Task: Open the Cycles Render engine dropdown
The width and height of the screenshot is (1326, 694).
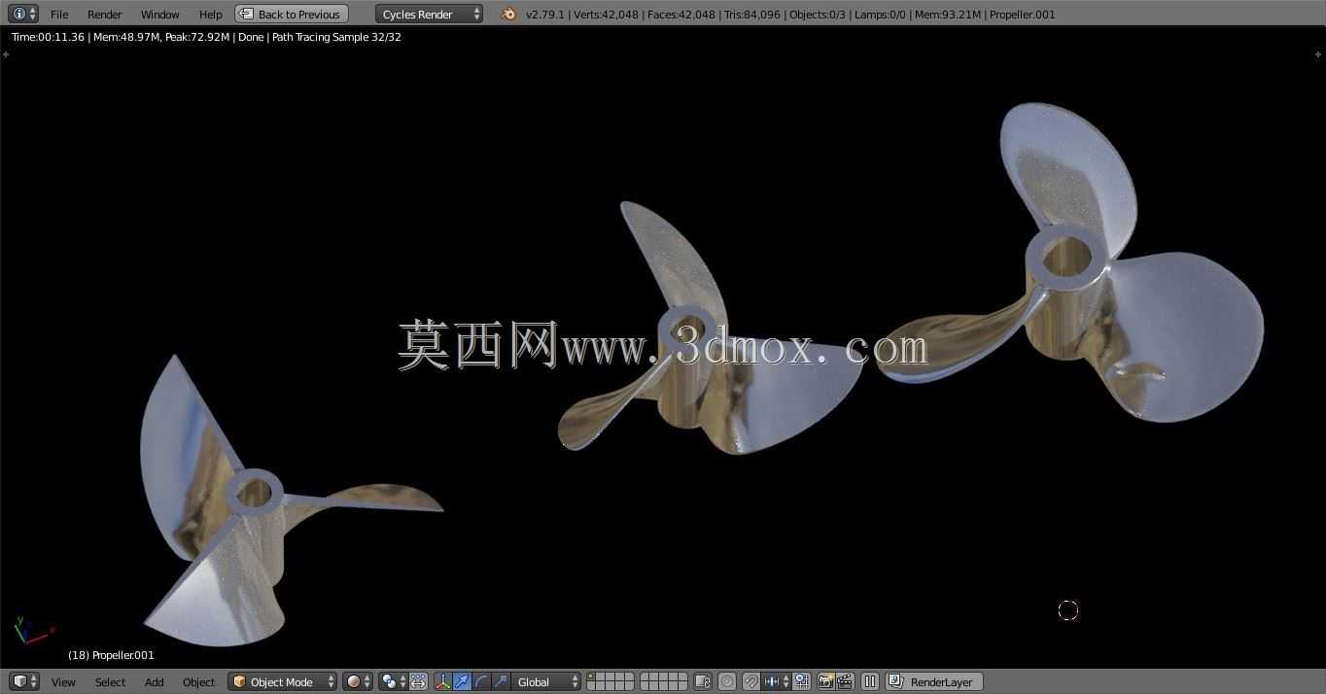Action: click(429, 15)
